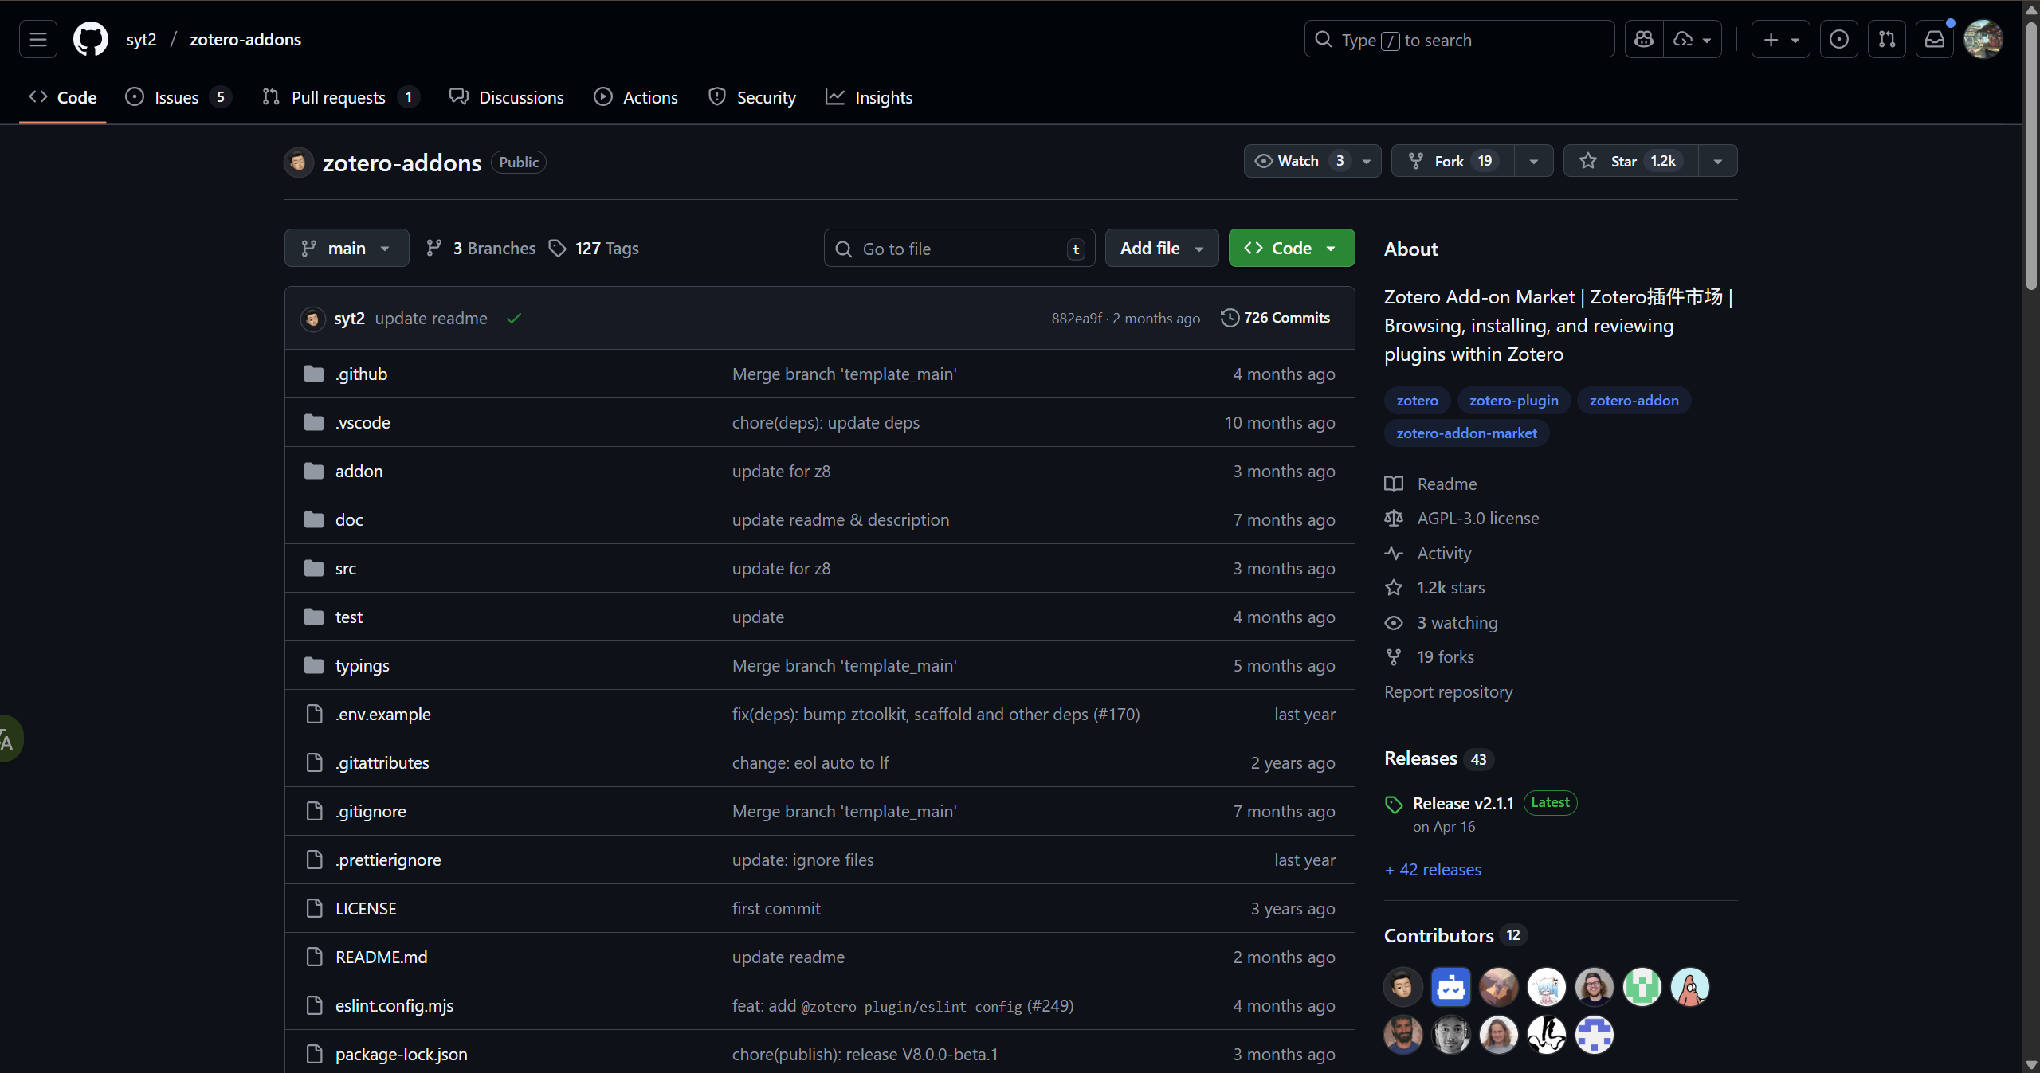Open the notifications inbox icon
2040x1073 pixels.
[1935, 39]
